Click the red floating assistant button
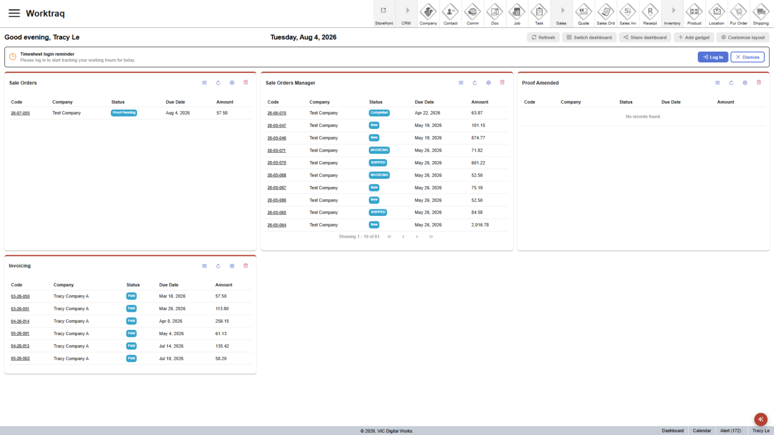This screenshot has height=435, width=774. [x=761, y=419]
